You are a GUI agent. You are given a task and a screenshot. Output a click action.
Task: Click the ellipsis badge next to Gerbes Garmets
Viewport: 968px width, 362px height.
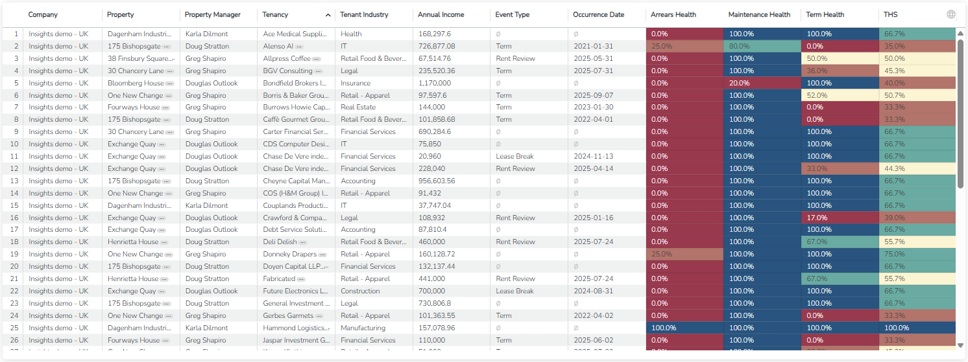pyautogui.click(x=319, y=316)
